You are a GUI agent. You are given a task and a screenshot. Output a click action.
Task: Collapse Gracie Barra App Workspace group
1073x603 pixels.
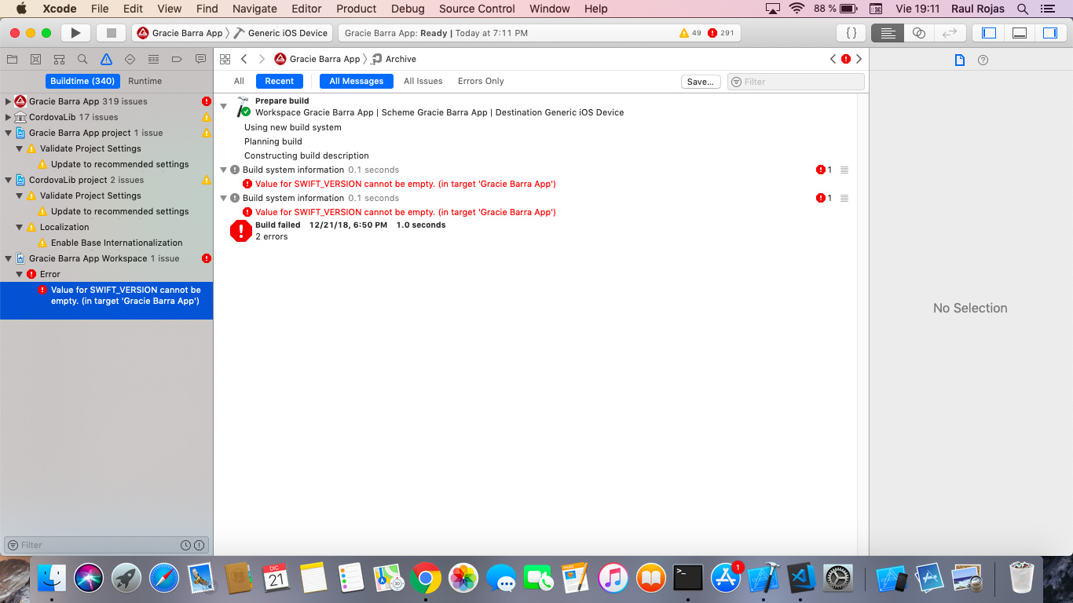click(9, 258)
